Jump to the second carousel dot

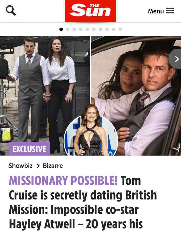(68, 29)
